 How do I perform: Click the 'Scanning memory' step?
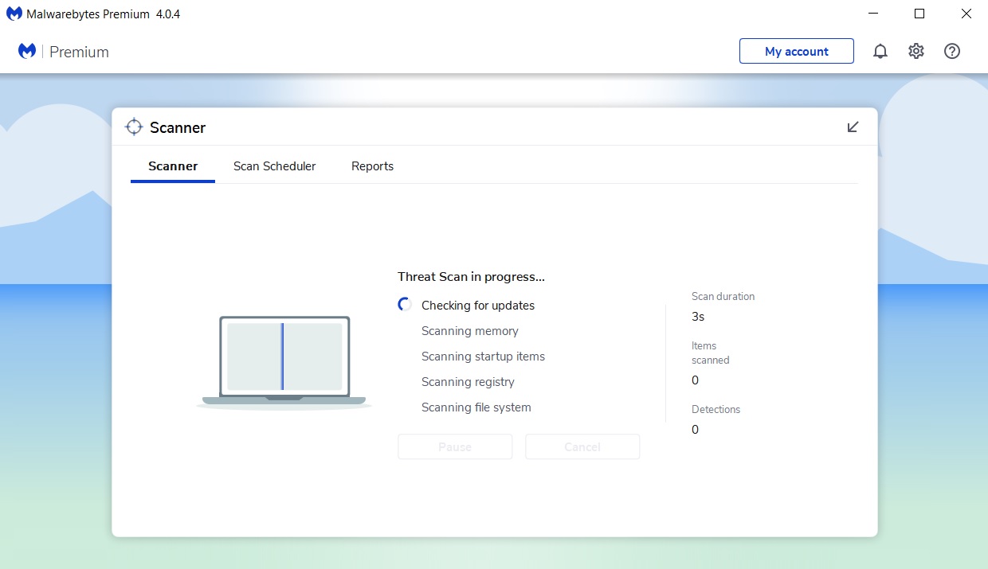[470, 331]
